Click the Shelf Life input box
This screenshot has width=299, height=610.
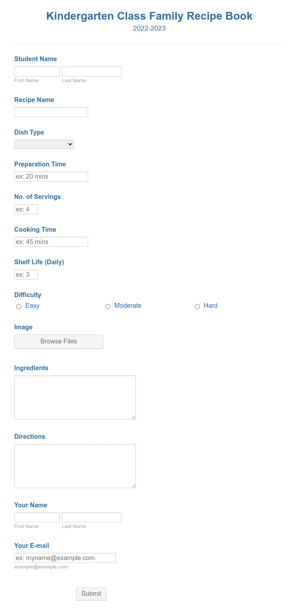26,275
